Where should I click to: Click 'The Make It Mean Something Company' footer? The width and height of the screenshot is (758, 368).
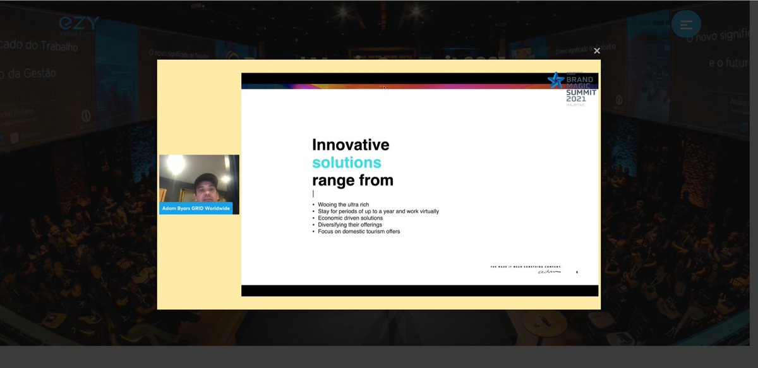[x=526, y=268]
